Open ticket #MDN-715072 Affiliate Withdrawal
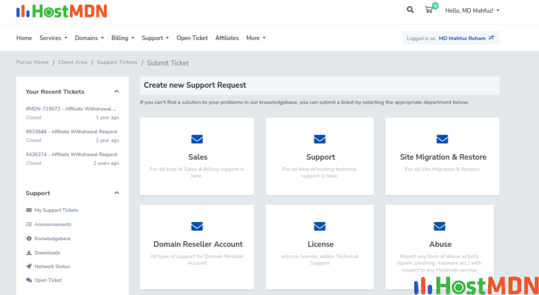Image resolution: width=539 pixels, height=295 pixels. (x=71, y=109)
